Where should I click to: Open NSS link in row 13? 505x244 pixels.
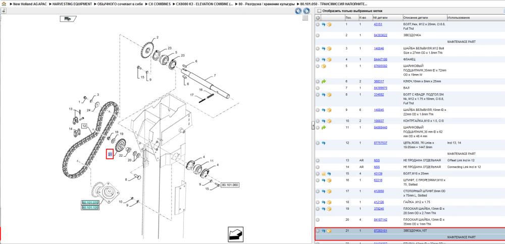(377, 160)
